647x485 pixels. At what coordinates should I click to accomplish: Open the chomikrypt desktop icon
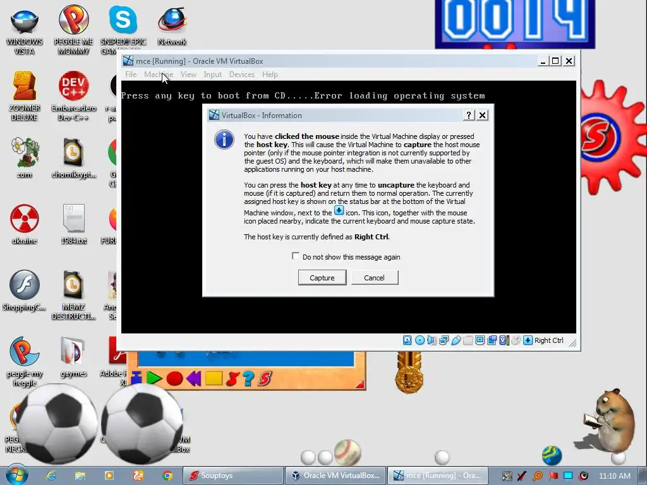pos(73,157)
